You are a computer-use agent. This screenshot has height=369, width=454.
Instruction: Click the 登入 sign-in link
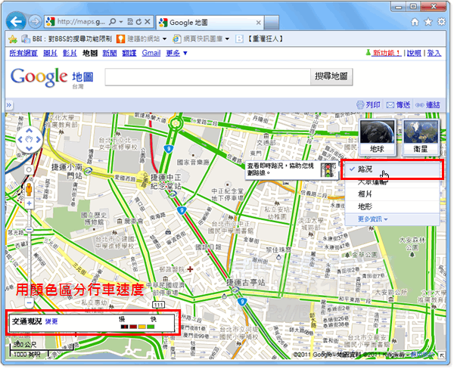[x=434, y=53]
